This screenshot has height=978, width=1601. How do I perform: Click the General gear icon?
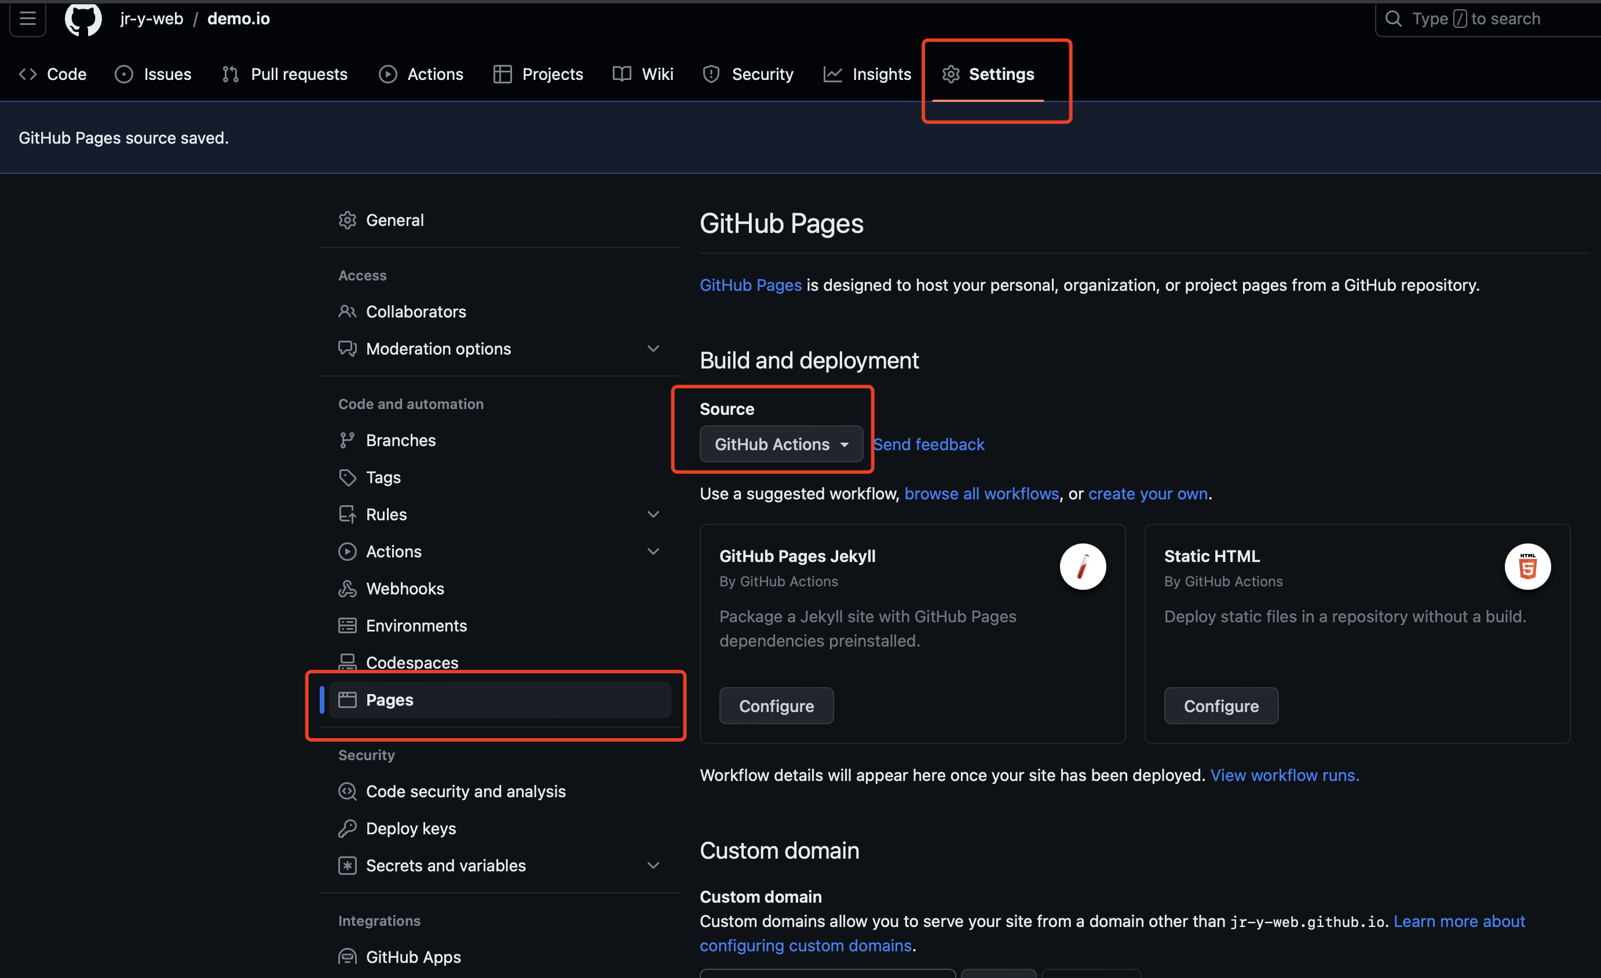pos(347,220)
